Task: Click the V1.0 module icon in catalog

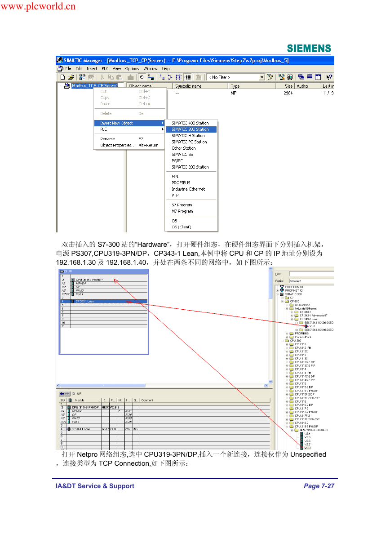Action: [x=306, y=326]
